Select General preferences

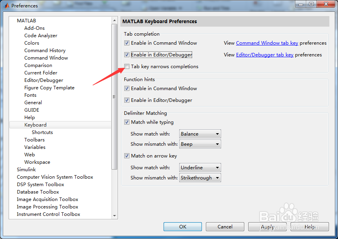click(33, 103)
